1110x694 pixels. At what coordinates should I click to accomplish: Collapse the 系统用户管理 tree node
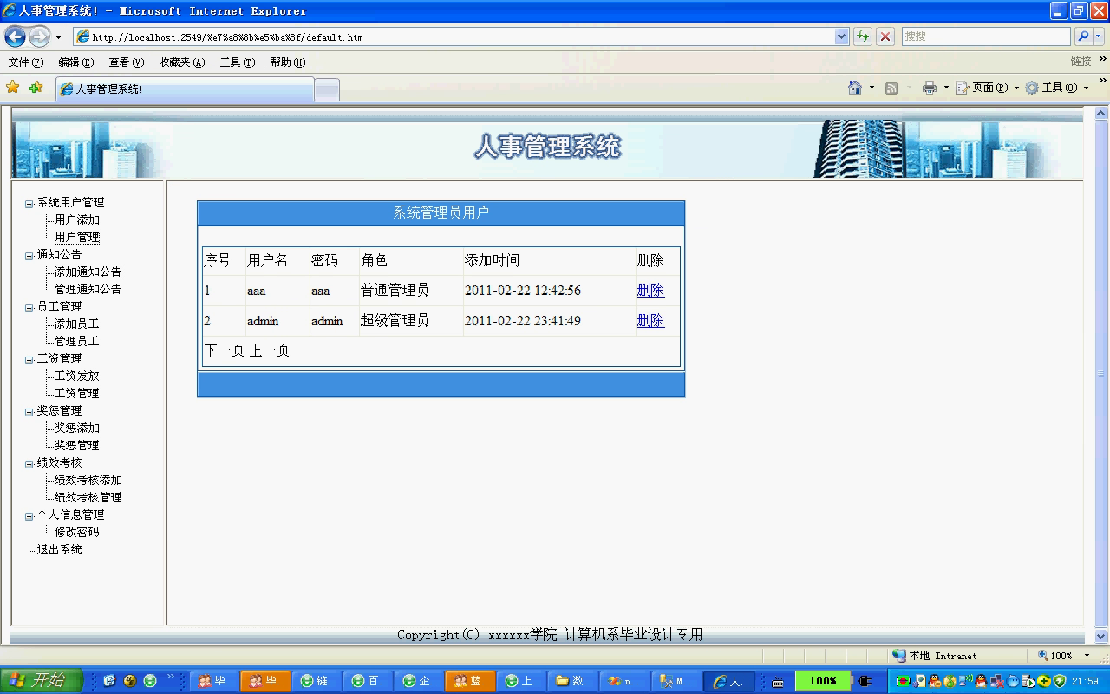(x=29, y=204)
